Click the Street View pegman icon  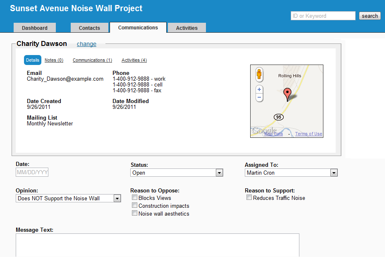(x=259, y=74)
